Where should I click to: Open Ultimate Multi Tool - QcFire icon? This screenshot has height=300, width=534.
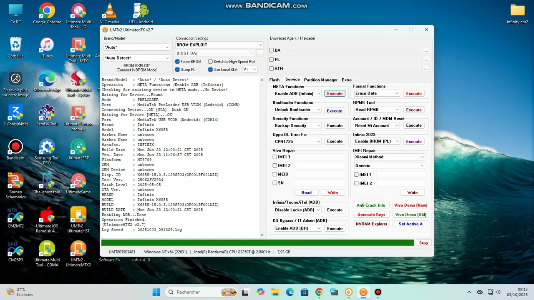pyautogui.click(x=78, y=84)
